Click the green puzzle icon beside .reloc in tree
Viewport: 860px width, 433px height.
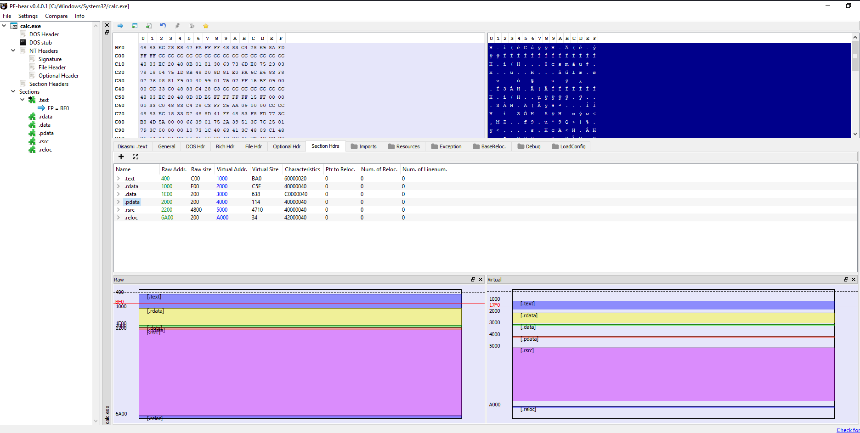32,150
